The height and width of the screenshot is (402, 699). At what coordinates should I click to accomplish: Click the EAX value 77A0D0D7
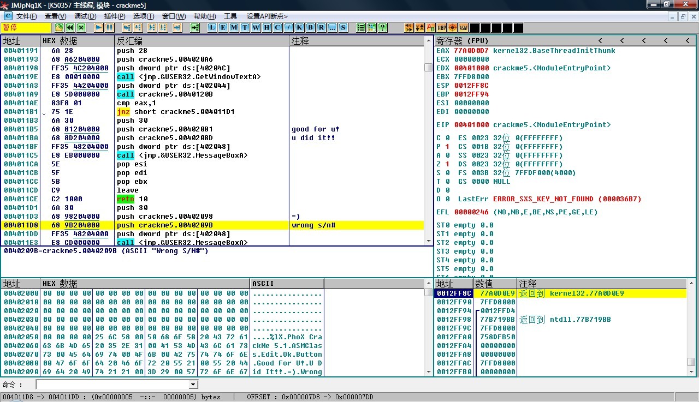471,51
